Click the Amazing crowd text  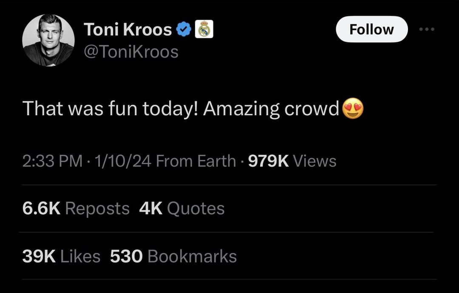click(270, 109)
